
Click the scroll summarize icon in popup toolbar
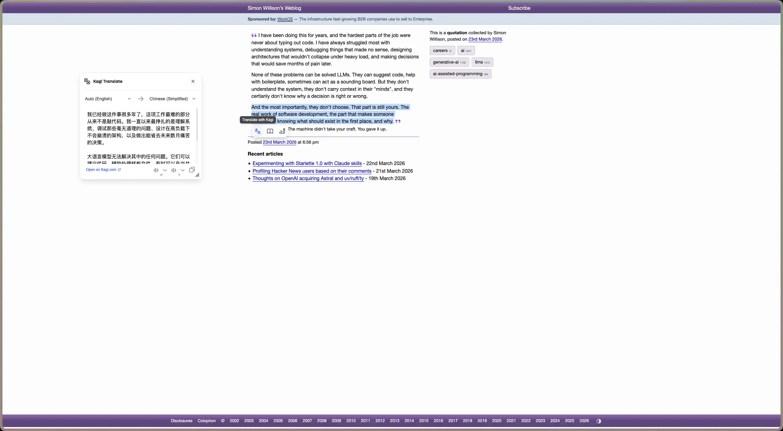[x=282, y=131]
